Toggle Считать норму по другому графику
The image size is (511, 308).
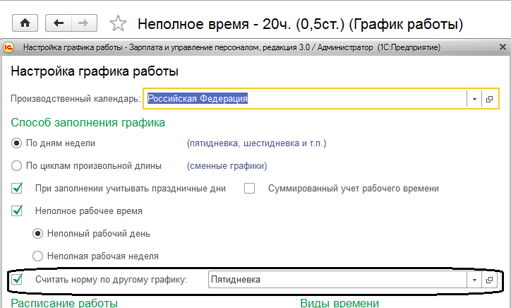coord(18,280)
